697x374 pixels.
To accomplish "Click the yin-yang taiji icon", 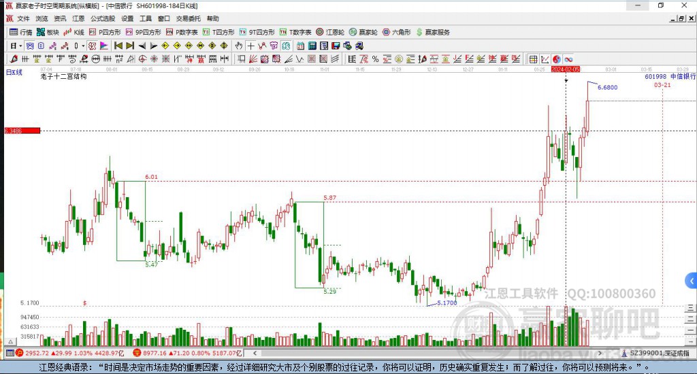I will 557,59.
